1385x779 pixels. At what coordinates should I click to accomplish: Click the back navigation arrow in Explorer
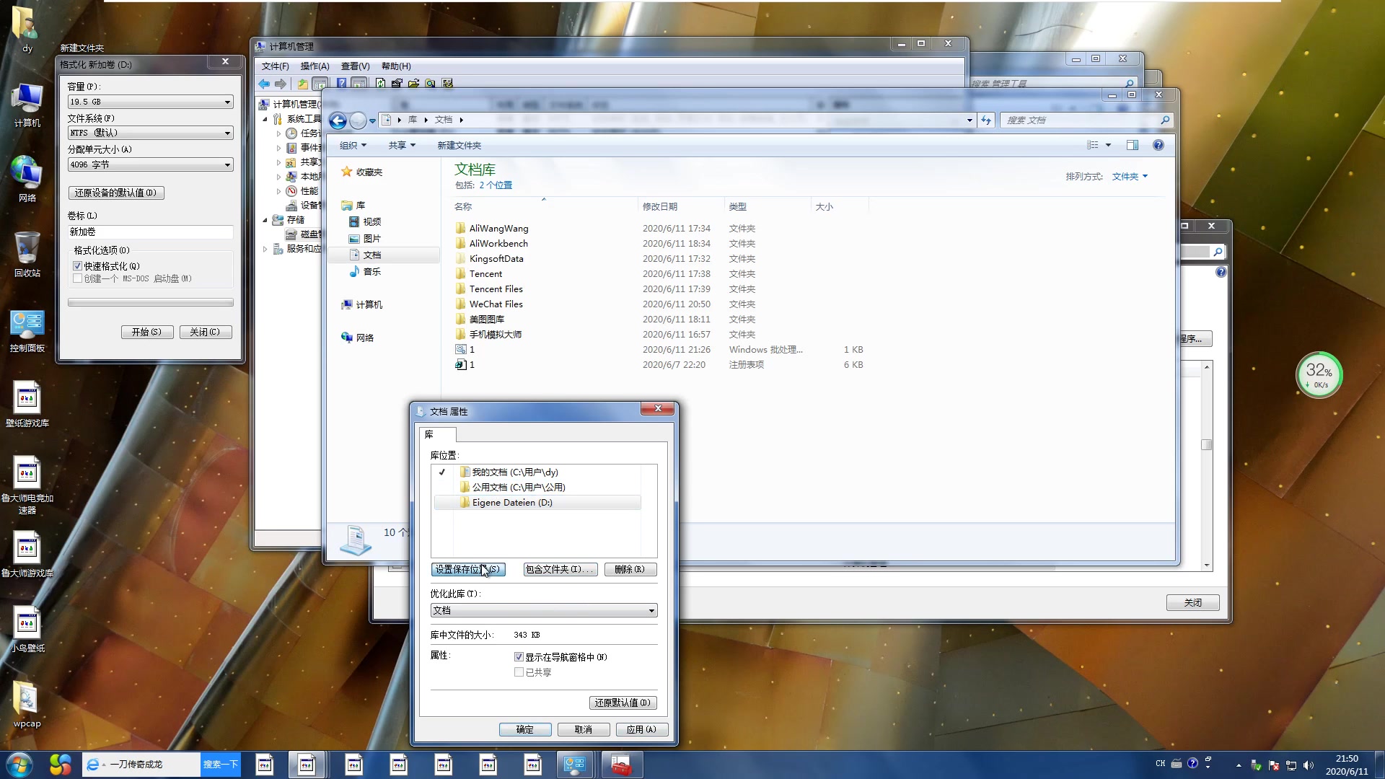coord(337,120)
